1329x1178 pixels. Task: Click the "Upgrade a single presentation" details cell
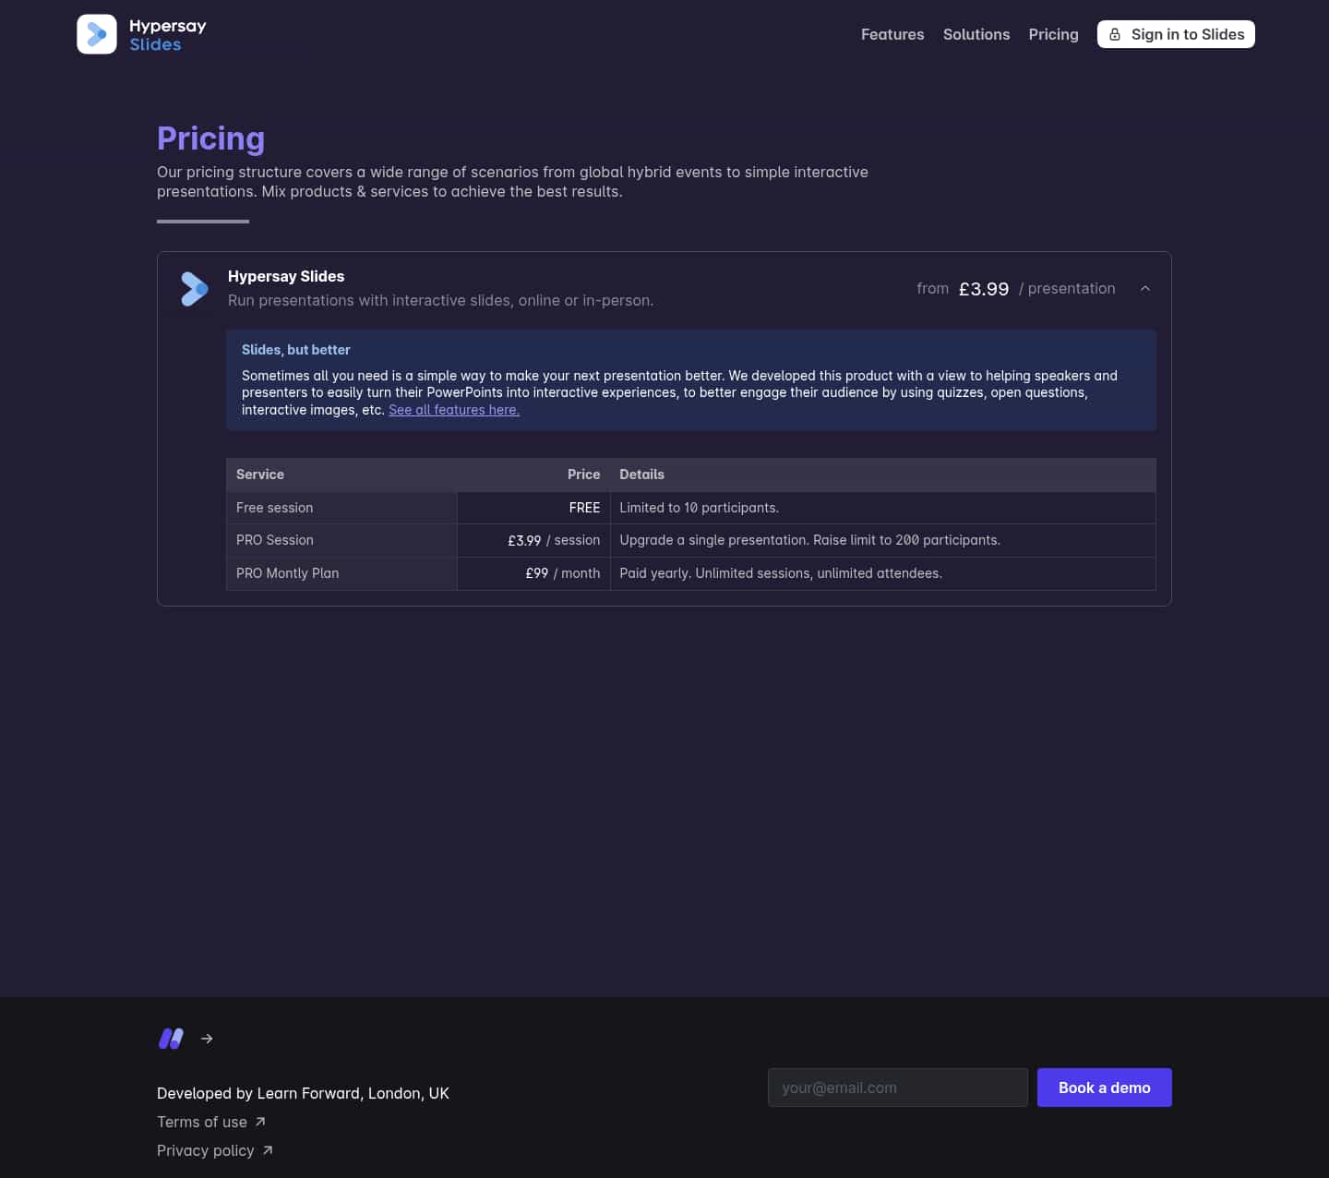pyautogui.click(x=883, y=540)
